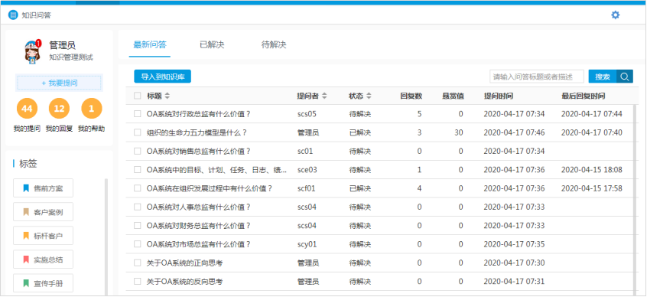The width and height of the screenshot is (647, 297).
Task: Click the 知识问答 app logo icon
Action: coord(13,16)
